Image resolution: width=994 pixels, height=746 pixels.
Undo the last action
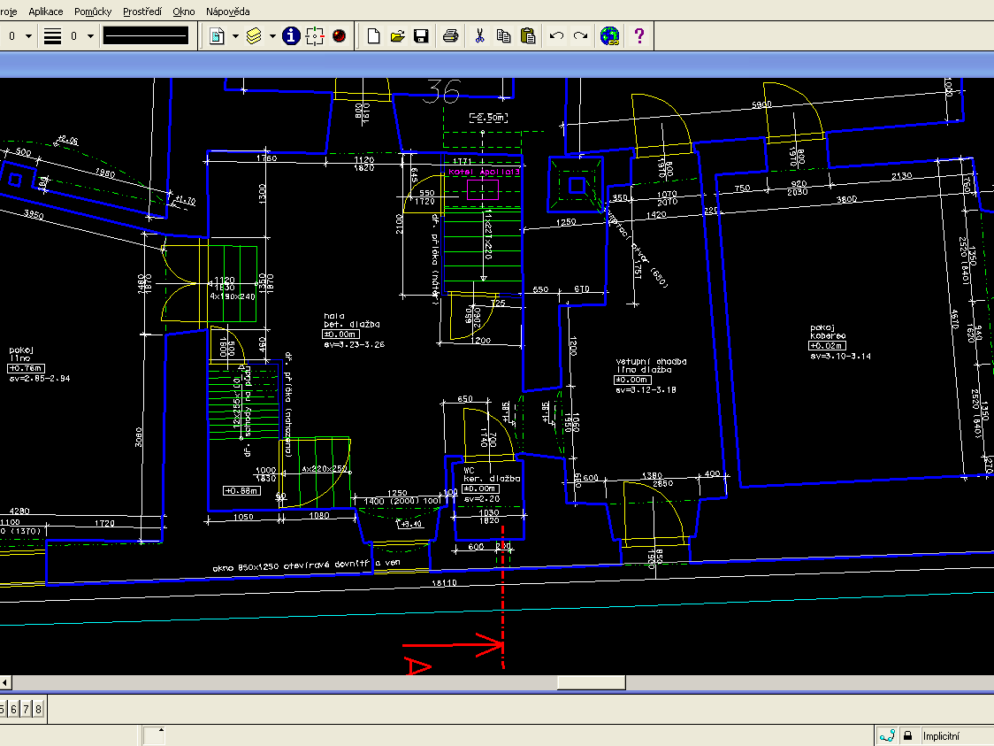pyautogui.click(x=556, y=36)
